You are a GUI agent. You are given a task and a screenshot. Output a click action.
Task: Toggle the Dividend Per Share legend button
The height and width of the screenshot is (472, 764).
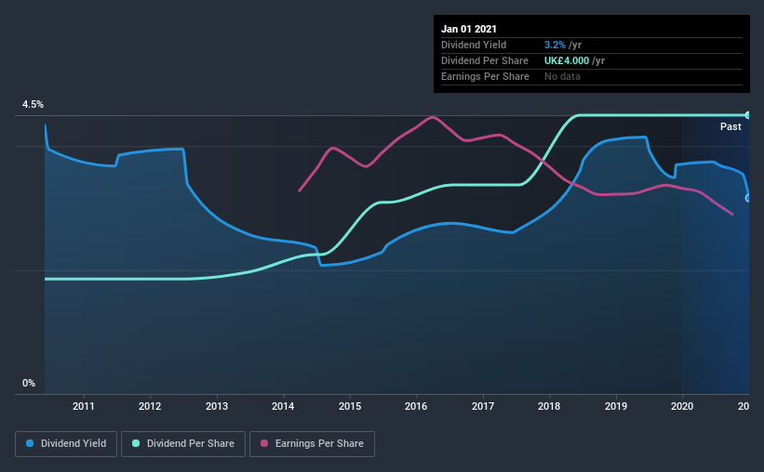coord(183,444)
